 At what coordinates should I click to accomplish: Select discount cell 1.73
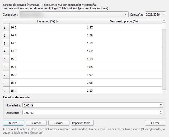(124, 59)
